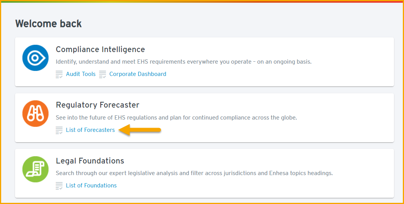Open the List of Foundations link

(x=91, y=185)
